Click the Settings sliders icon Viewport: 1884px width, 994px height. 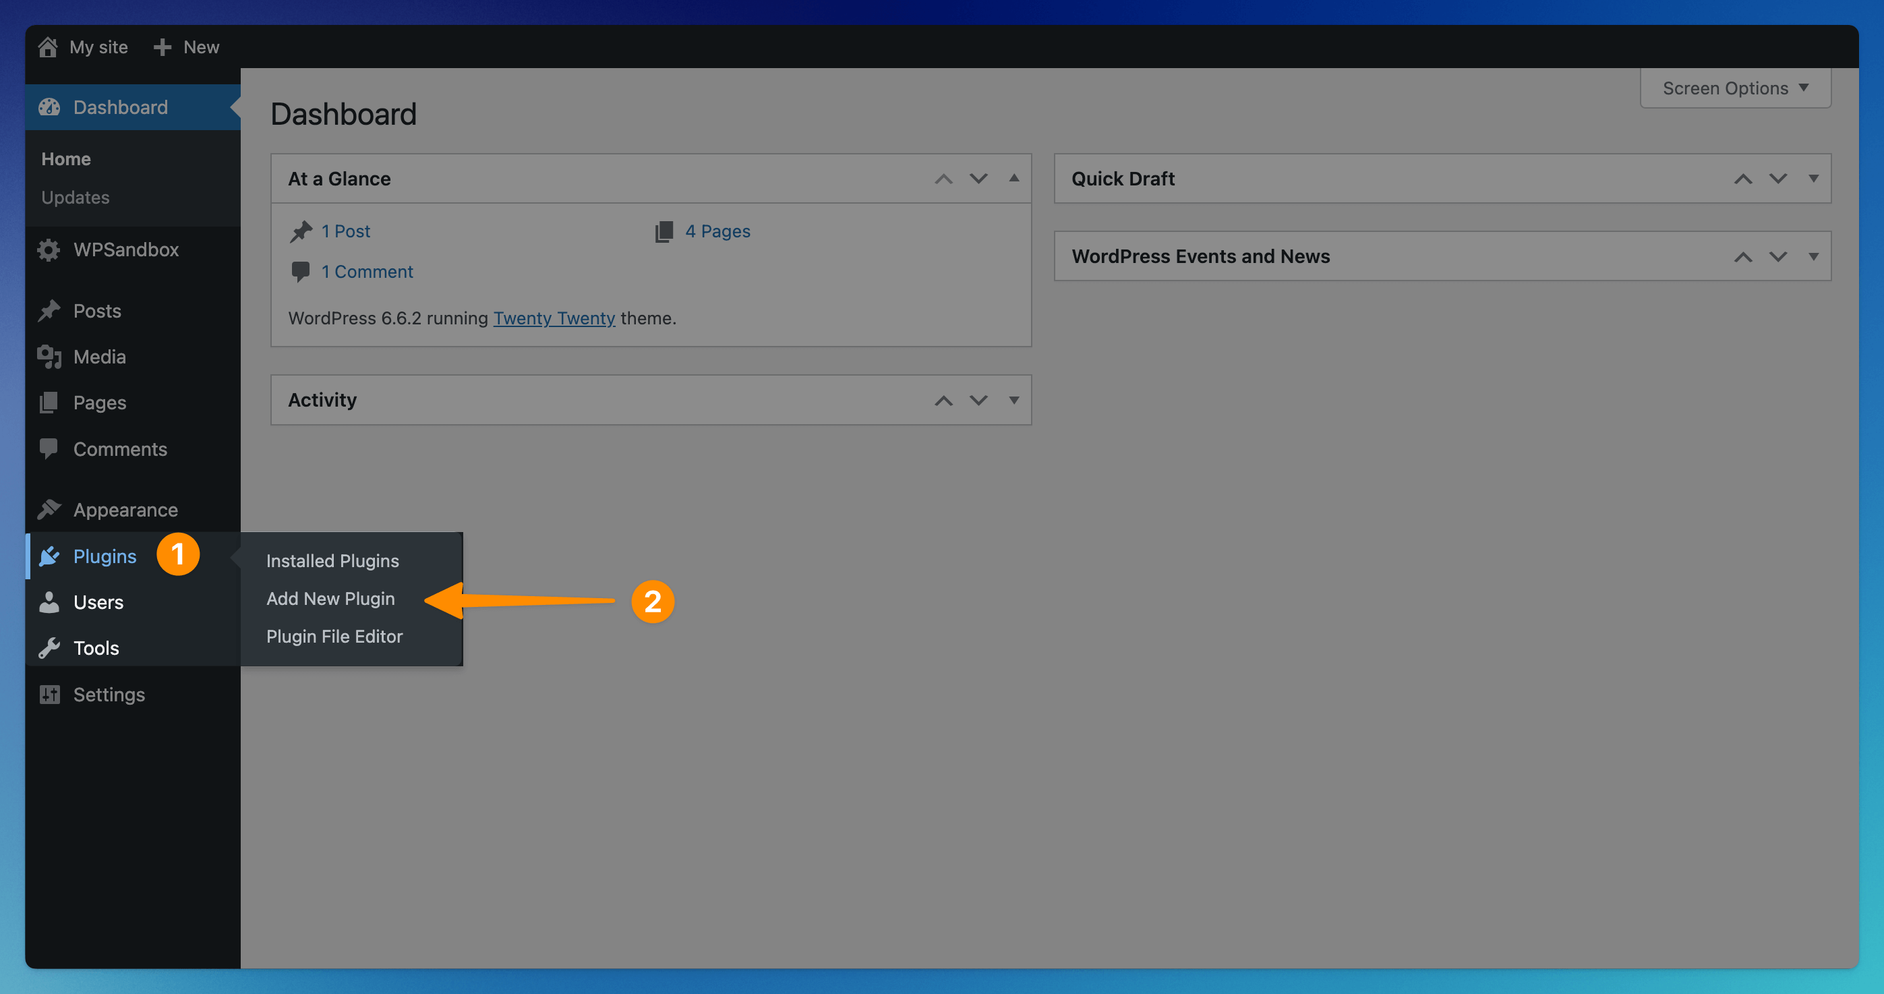49,694
